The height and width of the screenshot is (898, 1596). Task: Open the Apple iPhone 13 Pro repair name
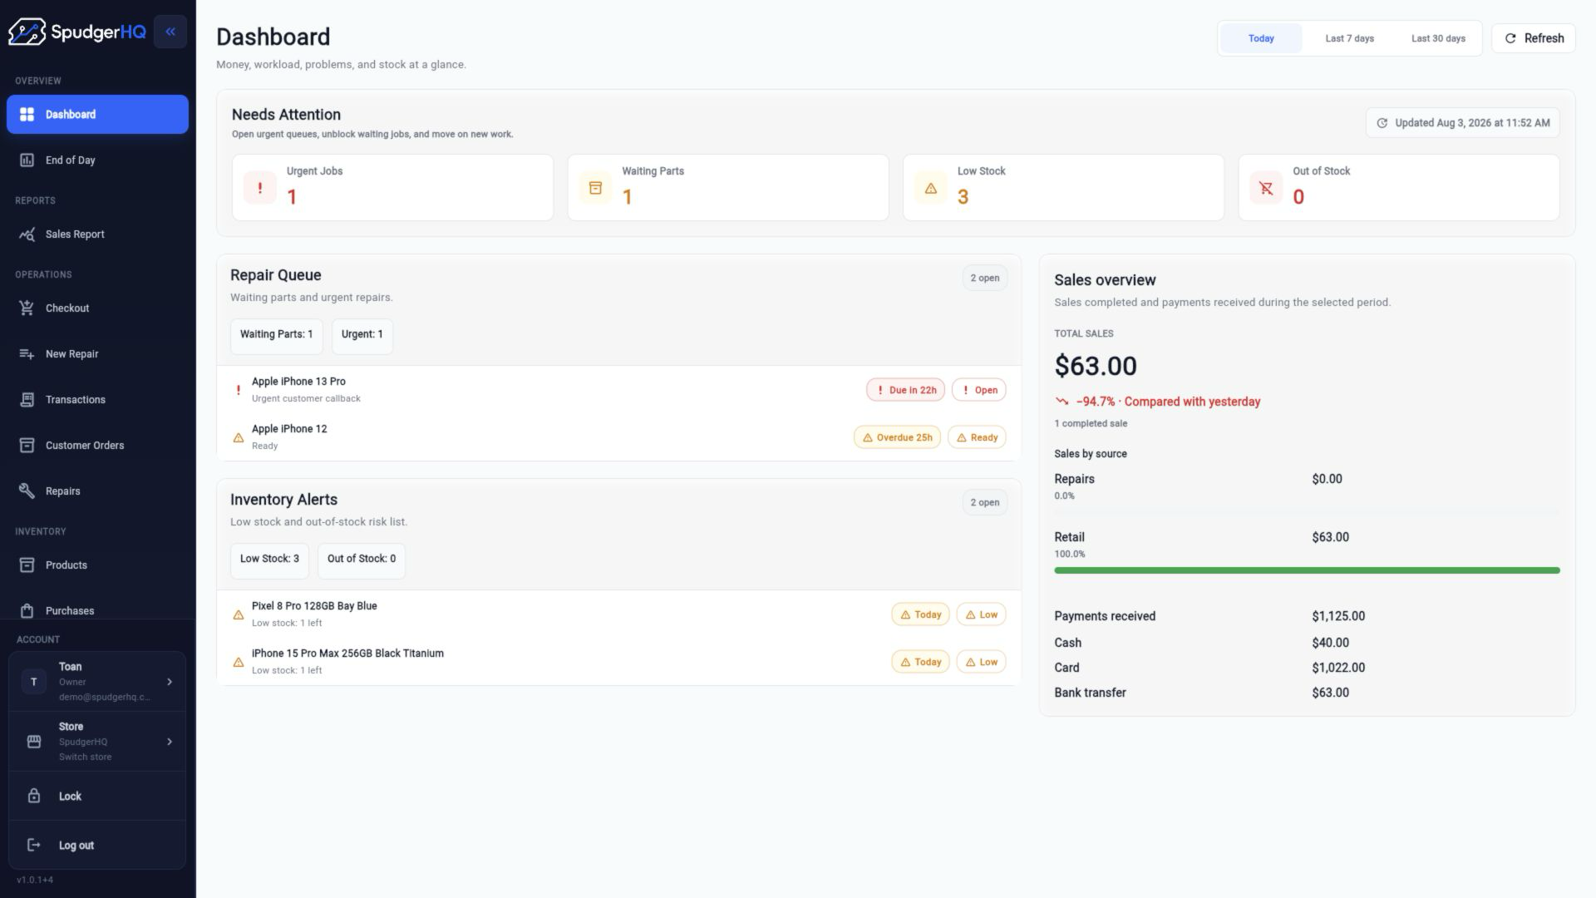point(298,382)
